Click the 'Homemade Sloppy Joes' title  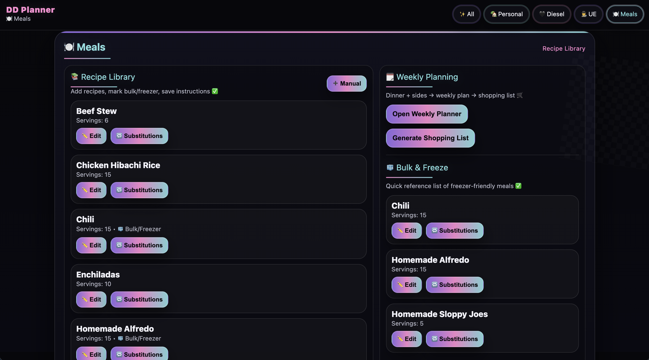[x=440, y=314]
